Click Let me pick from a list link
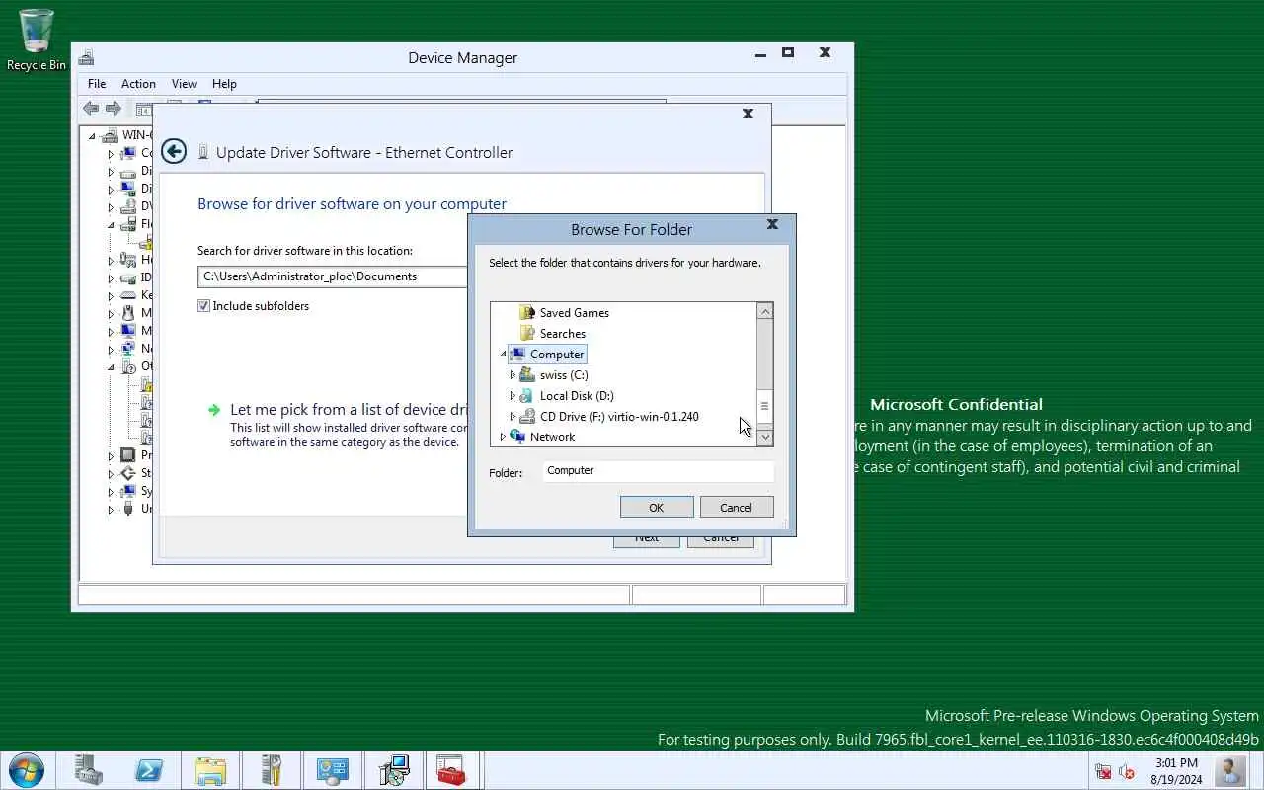The width and height of the screenshot is (1264, 790). tap(348, 409)
